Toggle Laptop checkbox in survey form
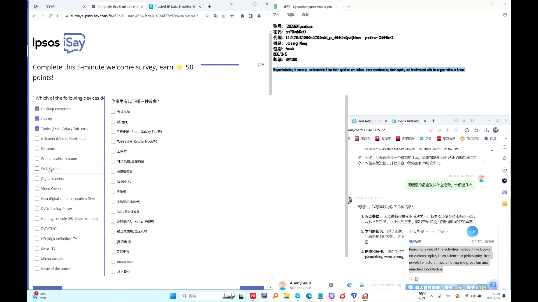The height and width of the screenshot is (302, 538). [37, 118]
